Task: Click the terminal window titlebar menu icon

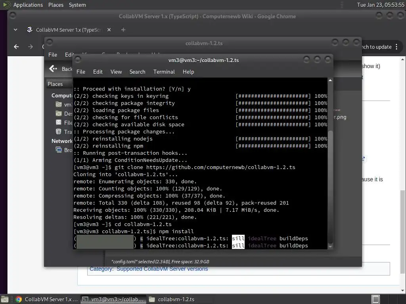Action: coord(77,60)
